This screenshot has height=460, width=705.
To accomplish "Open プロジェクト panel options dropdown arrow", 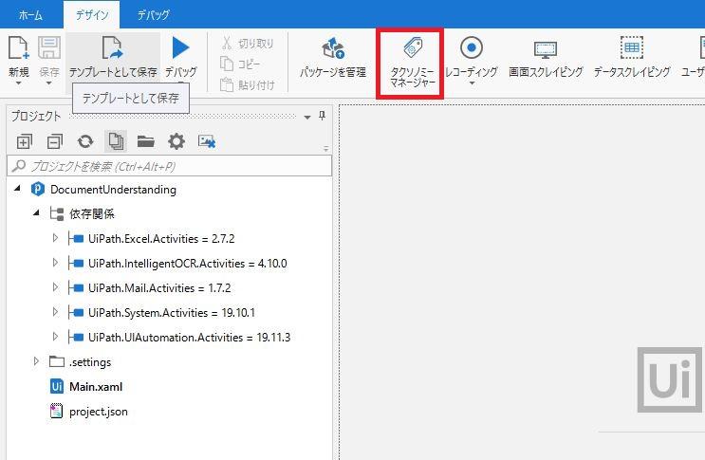I will coord(307,118).
